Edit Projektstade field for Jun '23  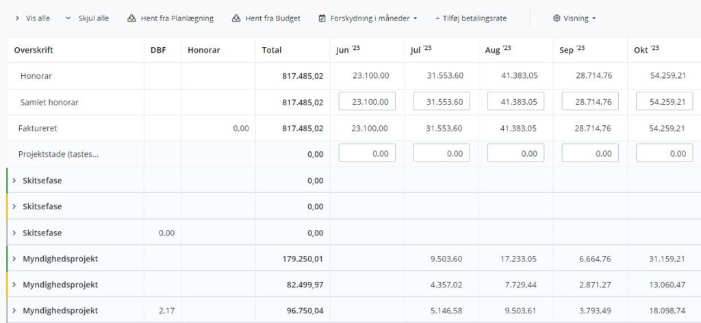(x=367, y=153)
